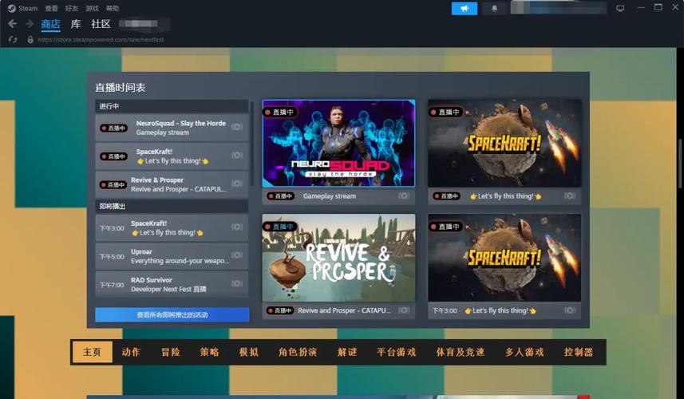Select the 模拟 category tab
Viewport: 684px width, 399px height.
(249, 352)
